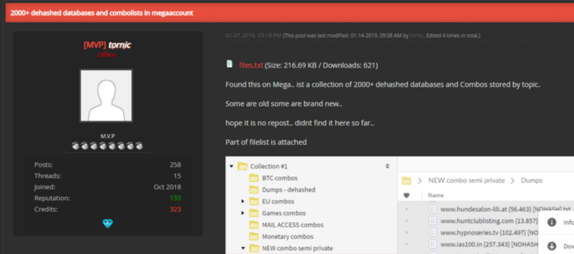Viewport: 574px width, 254px height.
Task: Select the Monetary combos folder
Action: click(x=288, y=237)
